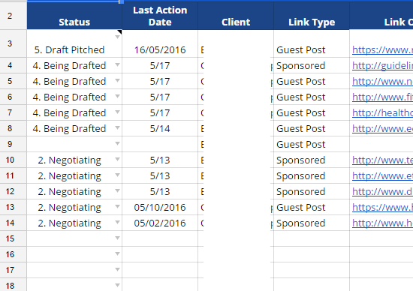Image resolution: width=413 pixels, height=291 pixels.
Task: Follow the http://health link in row 7
Action: pos(382,112)
